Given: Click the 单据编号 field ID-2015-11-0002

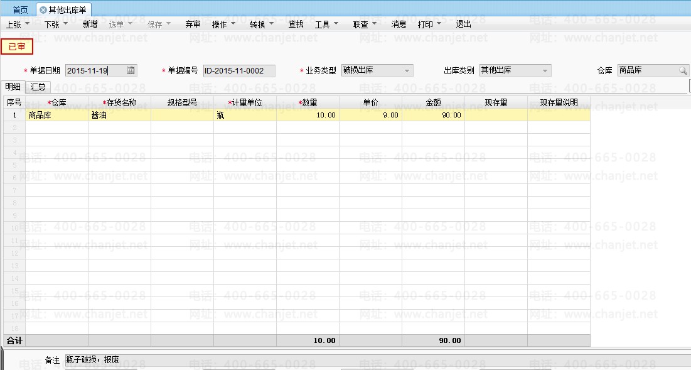Looking at the screenshot, I should (239, 70).
